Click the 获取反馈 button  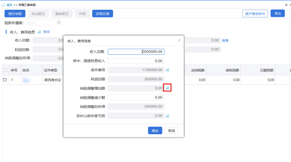pos(102,14)
